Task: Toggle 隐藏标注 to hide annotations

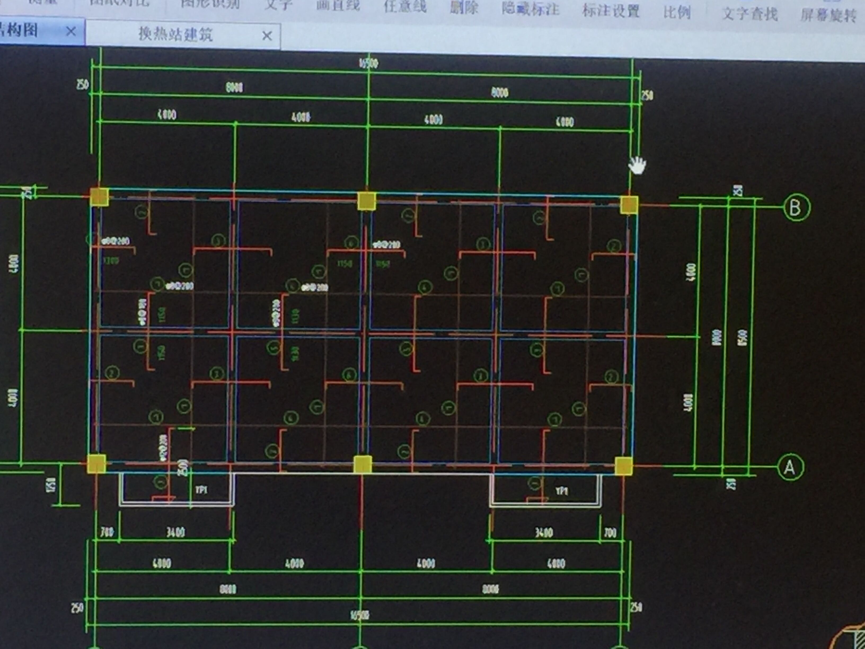Action: coord(530,9)
